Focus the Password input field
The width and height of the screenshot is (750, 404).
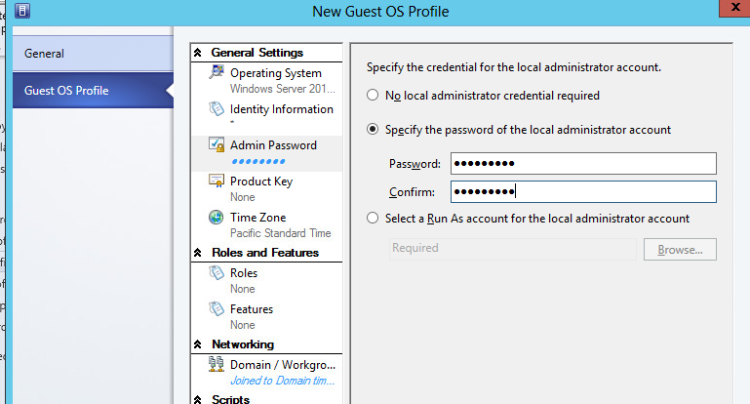(x=583, y=164)
